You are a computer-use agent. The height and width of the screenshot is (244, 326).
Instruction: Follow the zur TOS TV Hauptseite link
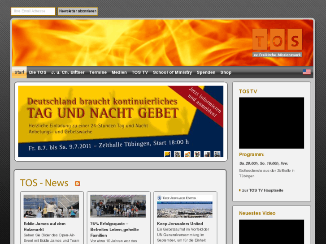pos(262,190)
